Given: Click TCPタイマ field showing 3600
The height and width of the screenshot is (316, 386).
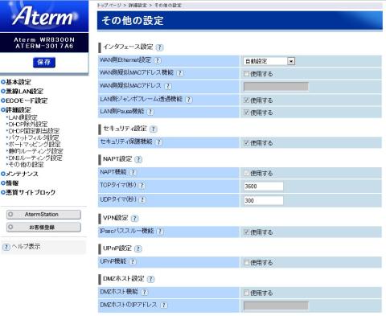Looking at the screenshot, I should tap(264, 187).
